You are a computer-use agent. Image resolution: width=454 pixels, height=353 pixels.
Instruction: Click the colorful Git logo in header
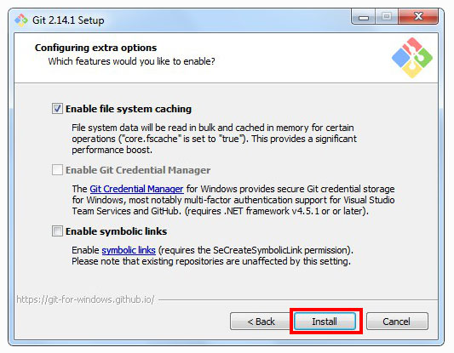point(412,58)
